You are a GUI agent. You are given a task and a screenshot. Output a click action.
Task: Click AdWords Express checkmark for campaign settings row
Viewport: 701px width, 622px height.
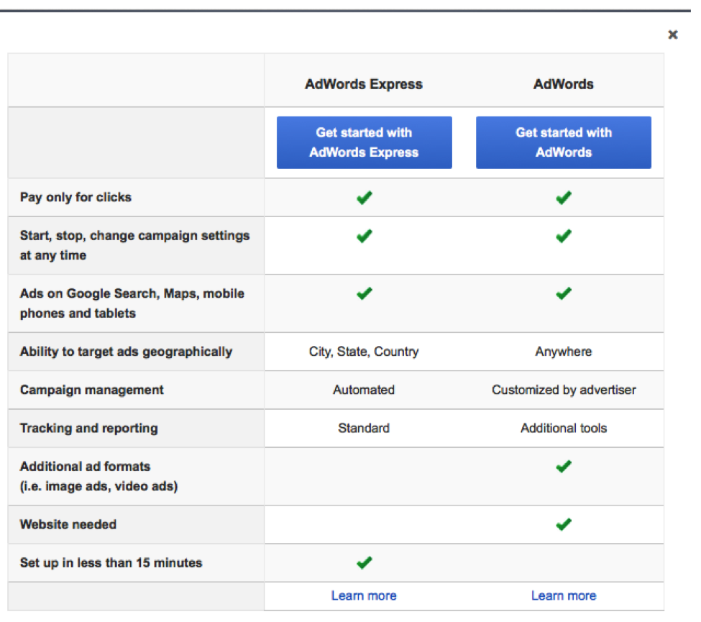tap(365, 236)
